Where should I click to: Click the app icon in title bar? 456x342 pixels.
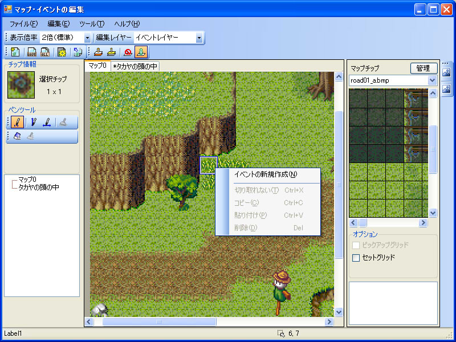pyautogui.click(x=8, y=9)
